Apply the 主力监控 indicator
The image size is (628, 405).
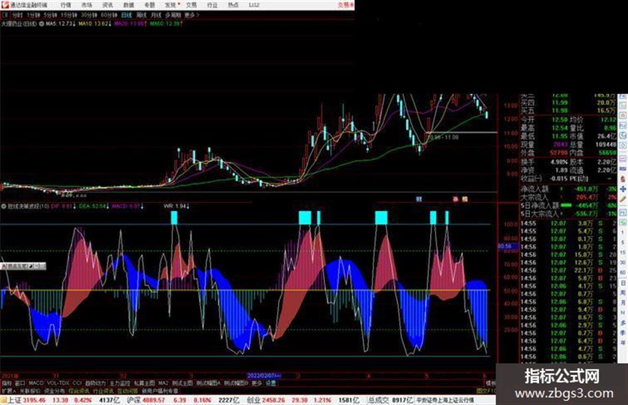pyautogui.click(x=120, y=383)
